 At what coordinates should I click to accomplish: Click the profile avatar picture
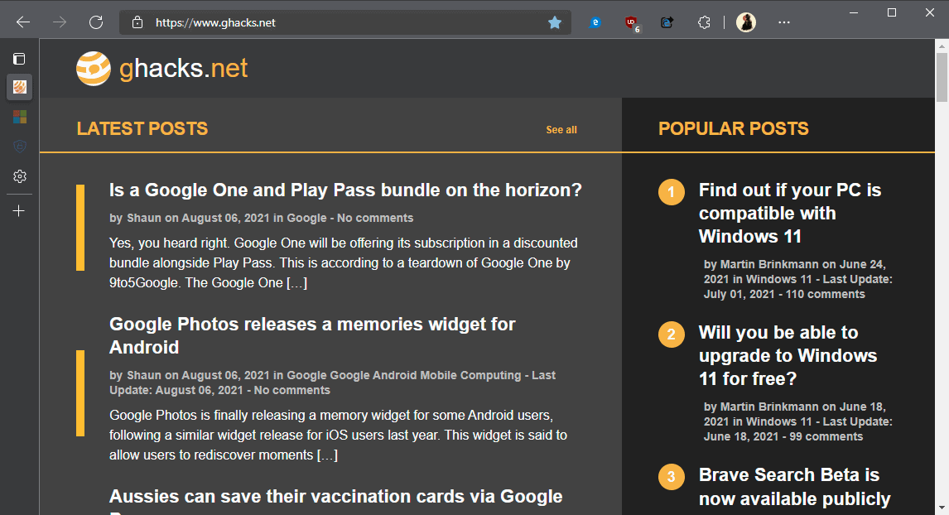(745, 22)
